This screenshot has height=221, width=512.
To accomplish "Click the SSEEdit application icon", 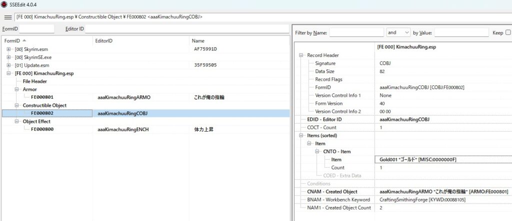I will (x=4, y=4).
